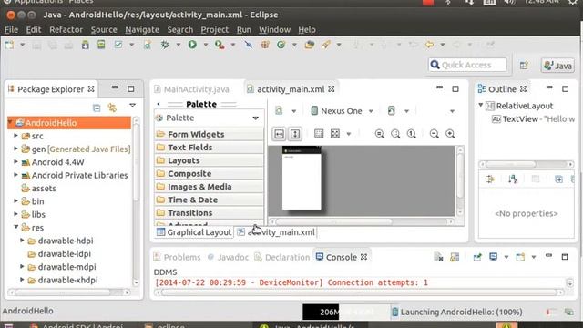583x328 pixels.
Task: Click the phone preview thumbnail in layout canvas
Action: click(x=302, y=179)
